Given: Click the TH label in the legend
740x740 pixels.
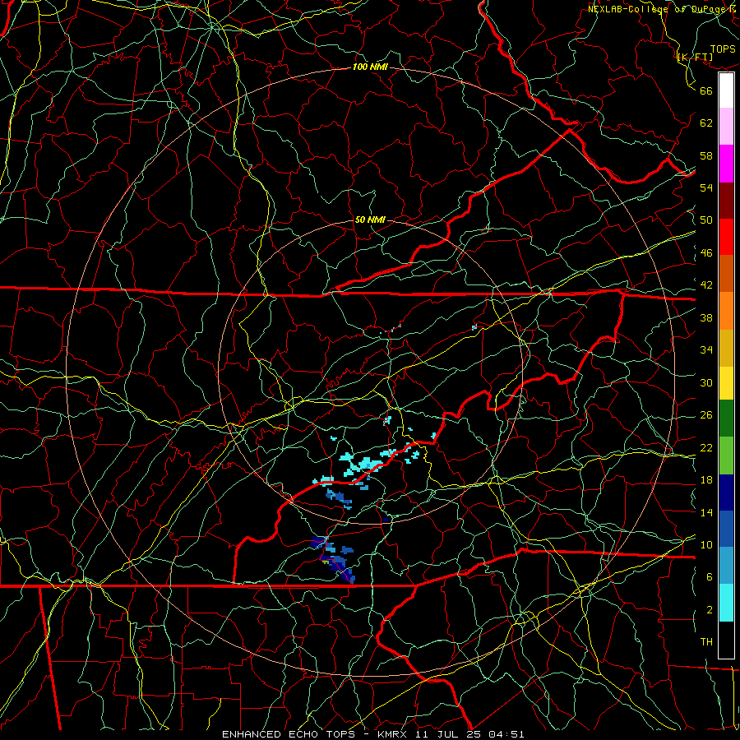Looking at the screenshot, I should (x=706, y=642).
